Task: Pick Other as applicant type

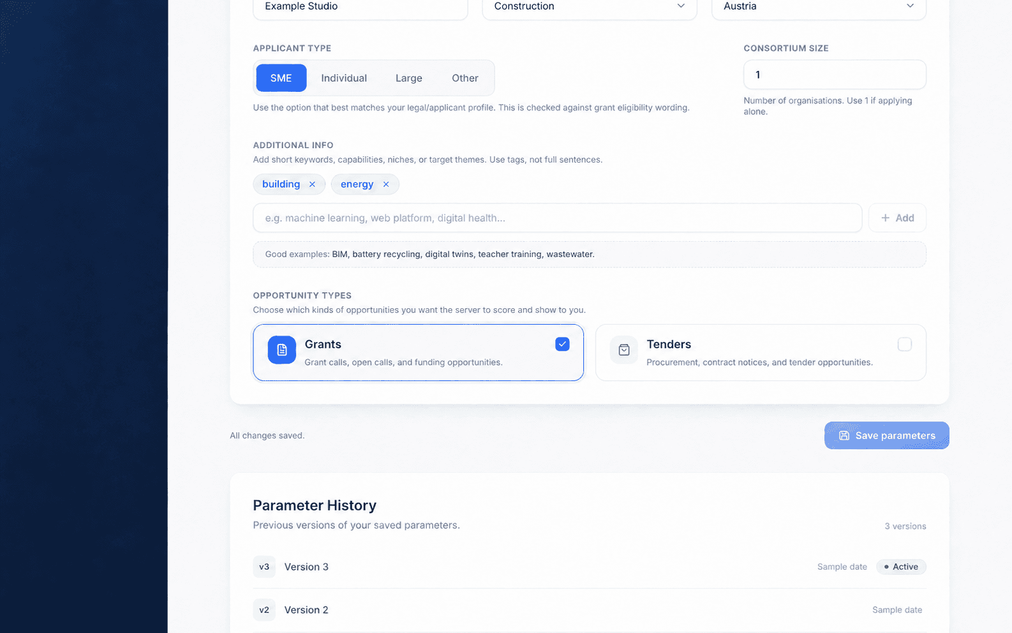Action: click(465, 78)
